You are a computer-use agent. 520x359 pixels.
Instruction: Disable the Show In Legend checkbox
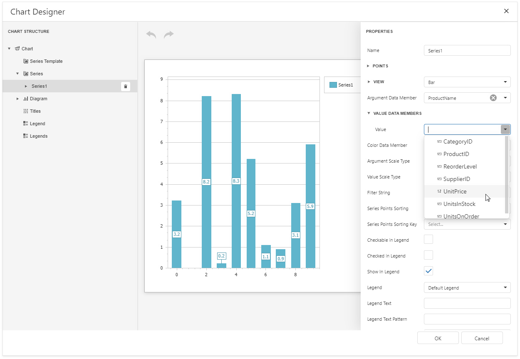pyautogui.click(x=428, y=271)
